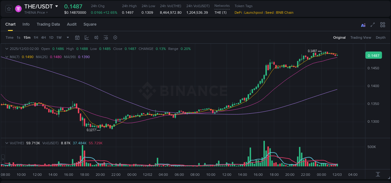Select the Time interval option
The image size is (391, 183).
point(9,37)
